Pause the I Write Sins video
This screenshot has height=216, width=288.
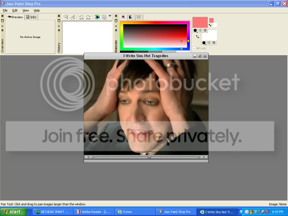coord(91,157)
